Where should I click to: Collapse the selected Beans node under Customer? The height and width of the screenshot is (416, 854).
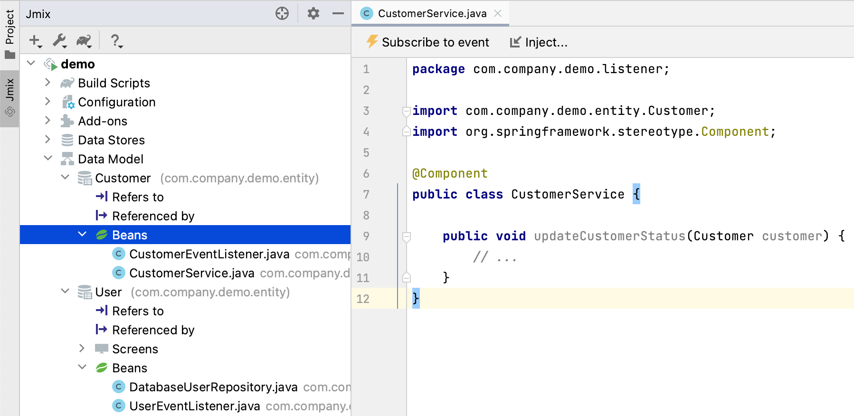82,234
